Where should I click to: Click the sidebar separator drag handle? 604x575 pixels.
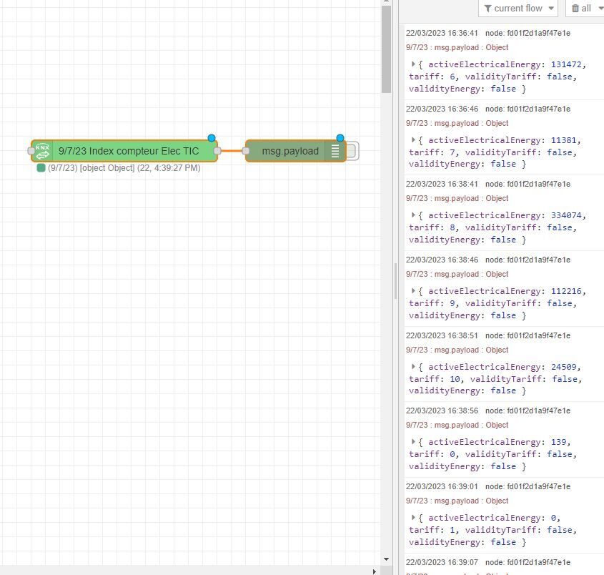pos(395,281)
